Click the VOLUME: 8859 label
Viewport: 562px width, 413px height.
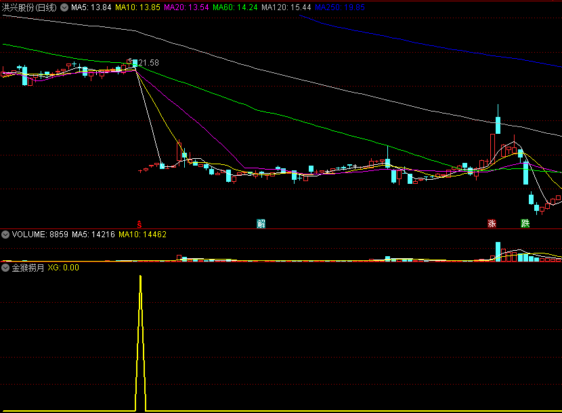point(40,235)
